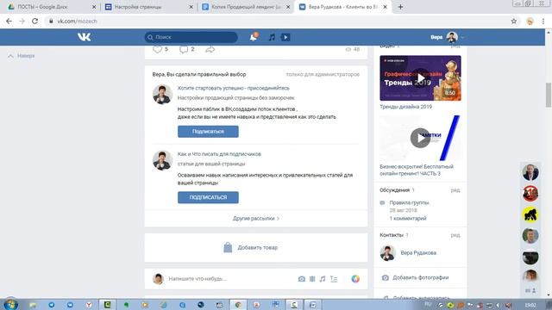The height and width of the screenshot is (310, 552).
Task: Click the avatar next to the first mailing list
Action: pyautogui.click(x=162, y=94)
